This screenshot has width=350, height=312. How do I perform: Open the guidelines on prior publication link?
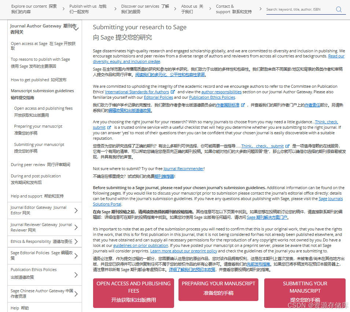tap(140, 245)
